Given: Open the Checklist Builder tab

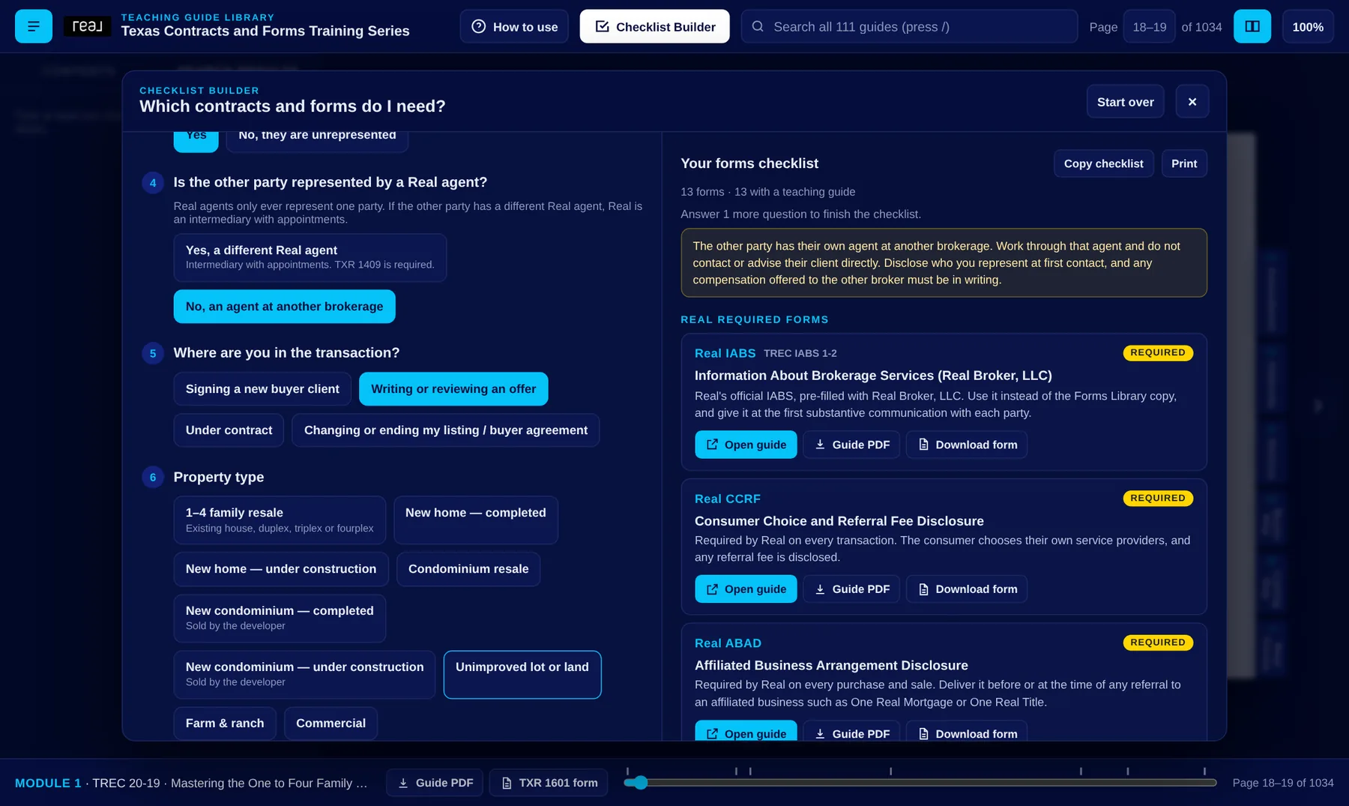Looking at the screenshot, I should (x=654, y=26).
